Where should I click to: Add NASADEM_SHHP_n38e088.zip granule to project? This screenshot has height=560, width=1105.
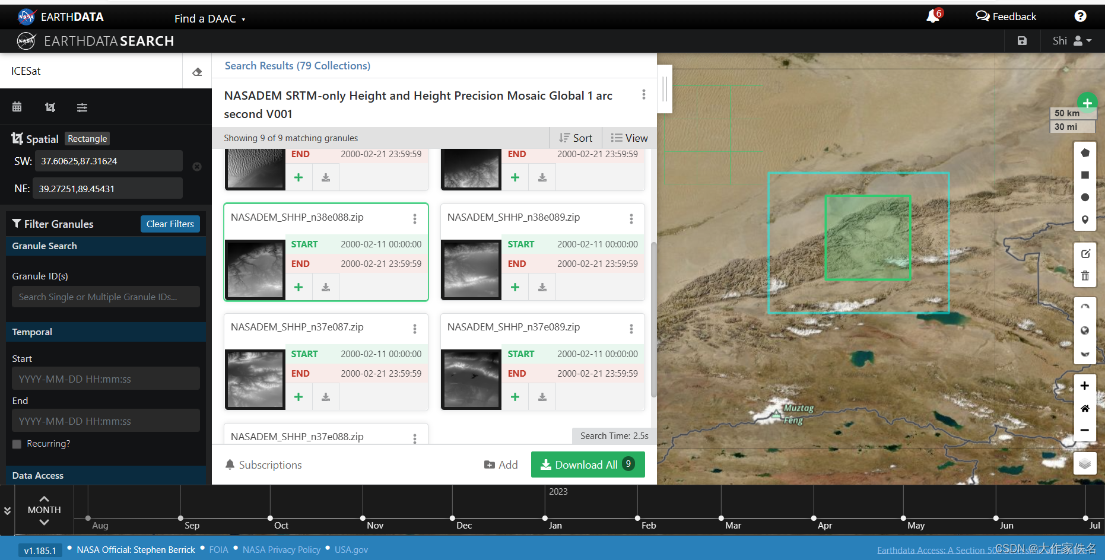(299, 287)
